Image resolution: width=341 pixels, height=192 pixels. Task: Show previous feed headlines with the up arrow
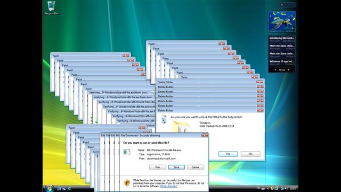275,70
